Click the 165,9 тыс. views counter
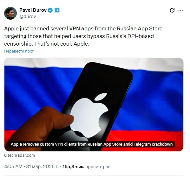The image size is (190, 176). coord(73,167)
